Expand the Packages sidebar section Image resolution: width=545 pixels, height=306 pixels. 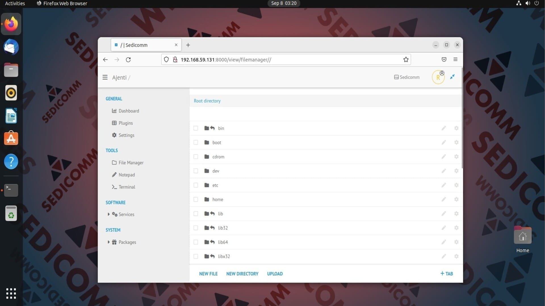[108, 242]
